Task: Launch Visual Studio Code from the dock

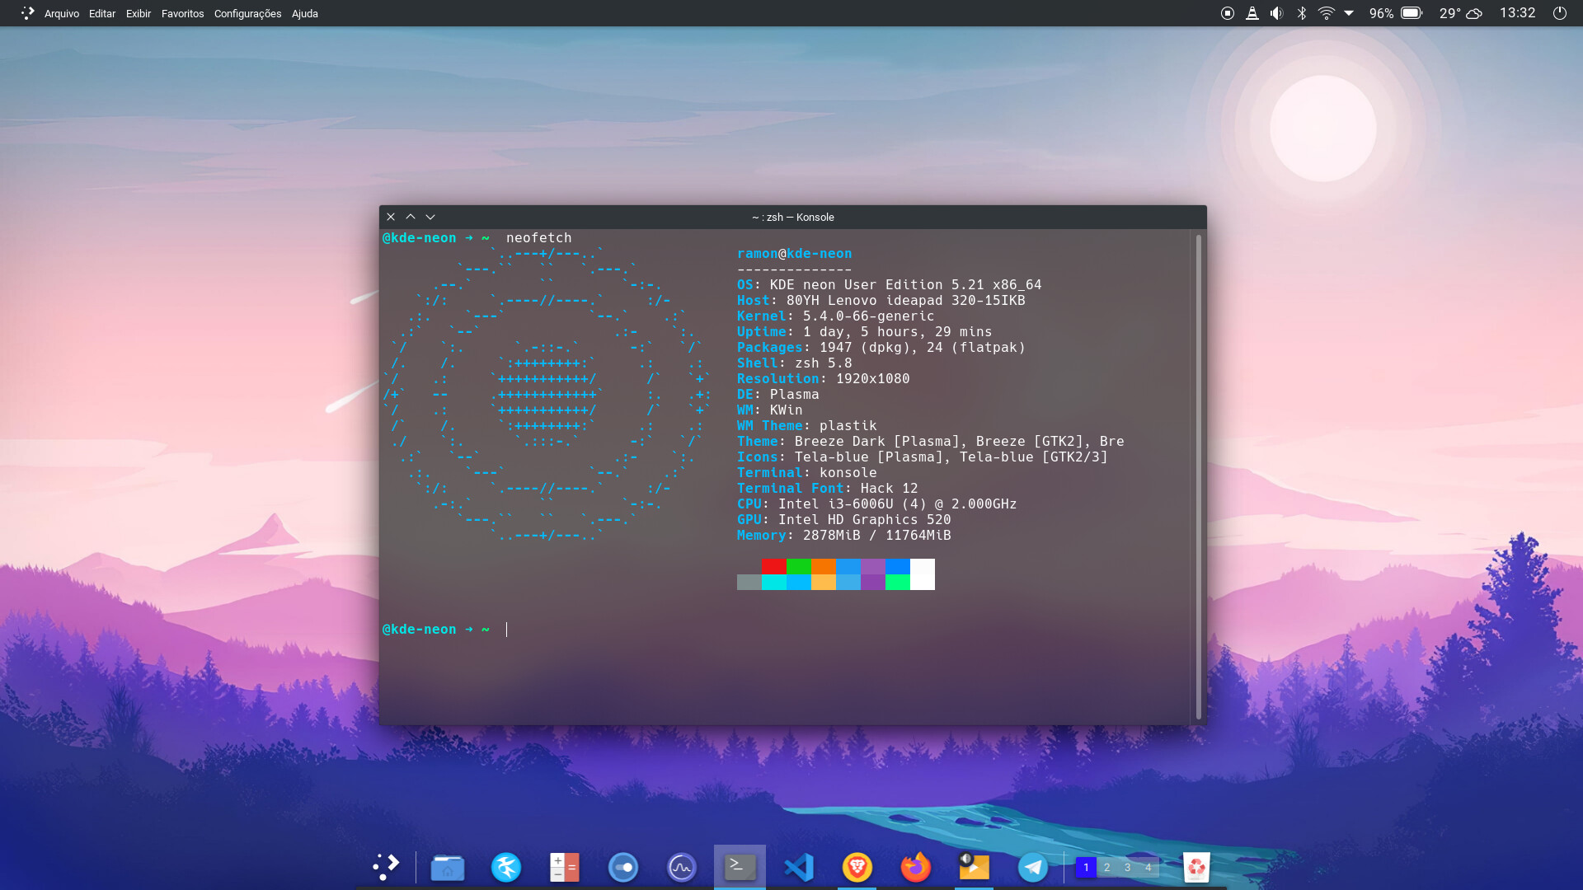Action: click(799, 867)
